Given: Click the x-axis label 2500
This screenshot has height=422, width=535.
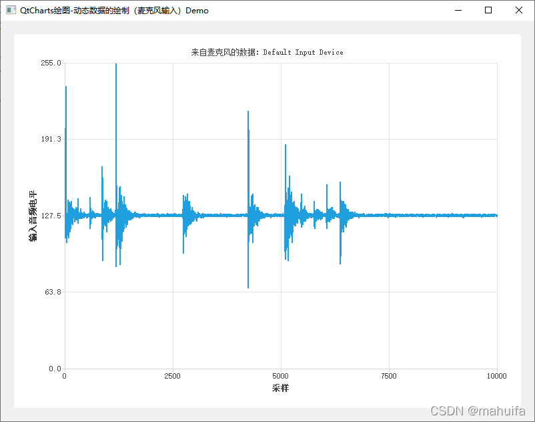Looking at the screenshot, I should [172, 376].
